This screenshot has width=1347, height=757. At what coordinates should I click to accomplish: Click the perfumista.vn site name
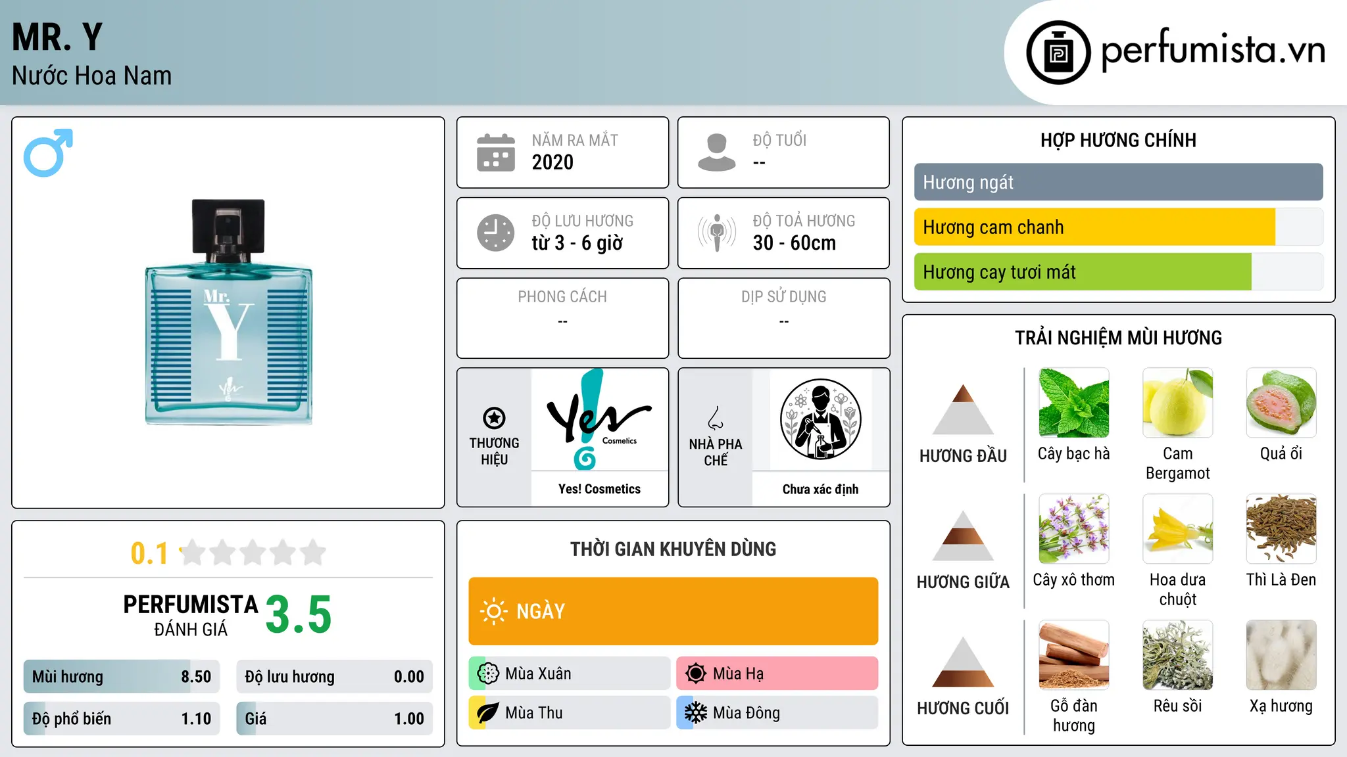pyautogui.click(x=1213, y=50)
